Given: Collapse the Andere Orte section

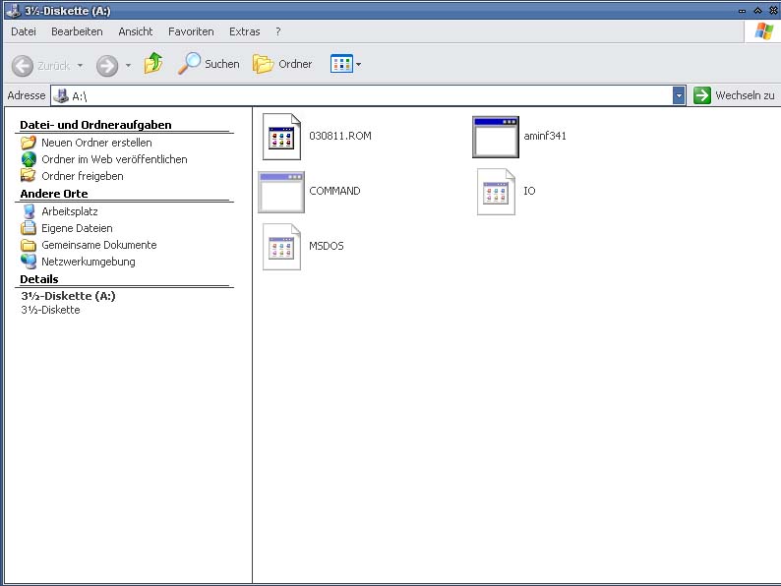Looking at the screenshot, I should click(54, 193).
